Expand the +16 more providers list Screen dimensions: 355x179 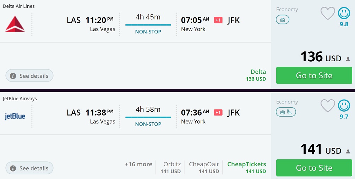[x=138, y=164]
